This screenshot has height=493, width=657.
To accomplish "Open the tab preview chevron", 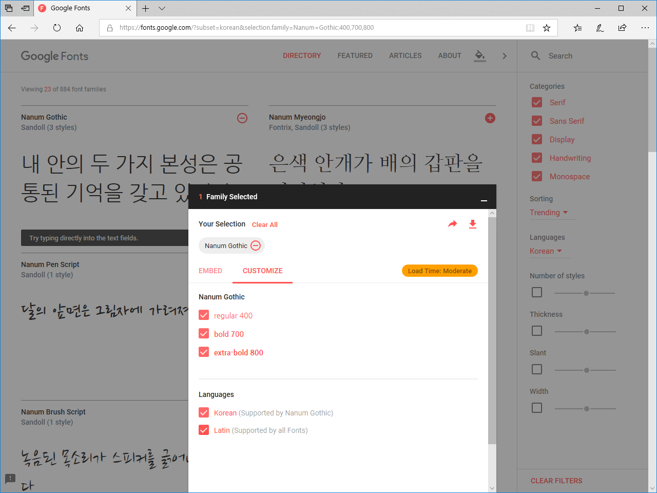I will (162, 8).
